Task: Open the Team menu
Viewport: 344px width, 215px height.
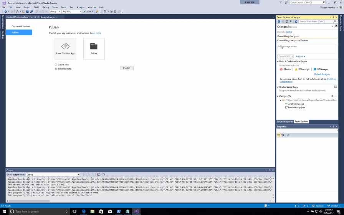Action: [55, 7]
